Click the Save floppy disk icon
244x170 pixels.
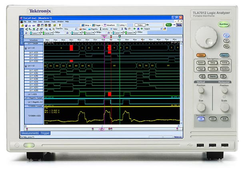tap(26, 25)
